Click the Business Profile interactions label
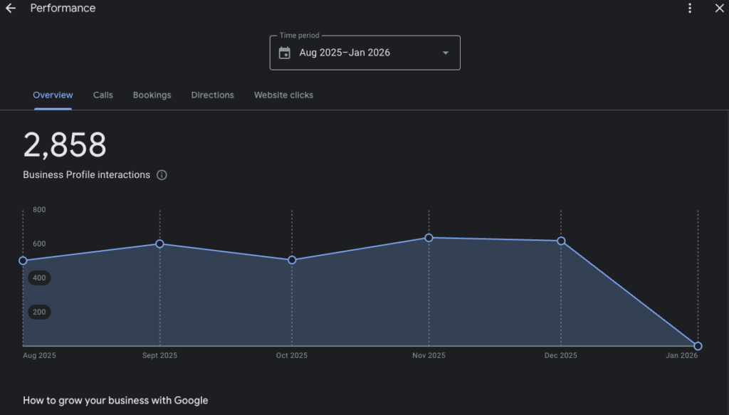Viewport: 729px width, 415px height. click(86, 175)
